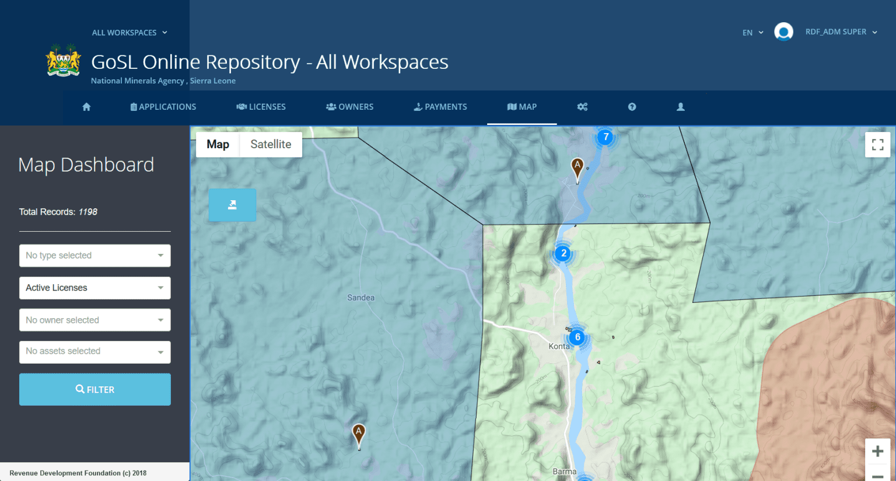Open the No assets selected dropdown

coord(95,352)
